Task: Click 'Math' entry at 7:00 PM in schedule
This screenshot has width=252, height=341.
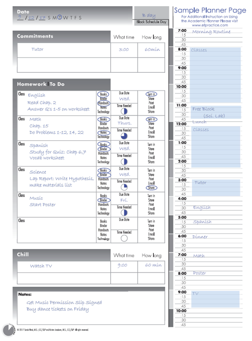Action: [199, 256]
